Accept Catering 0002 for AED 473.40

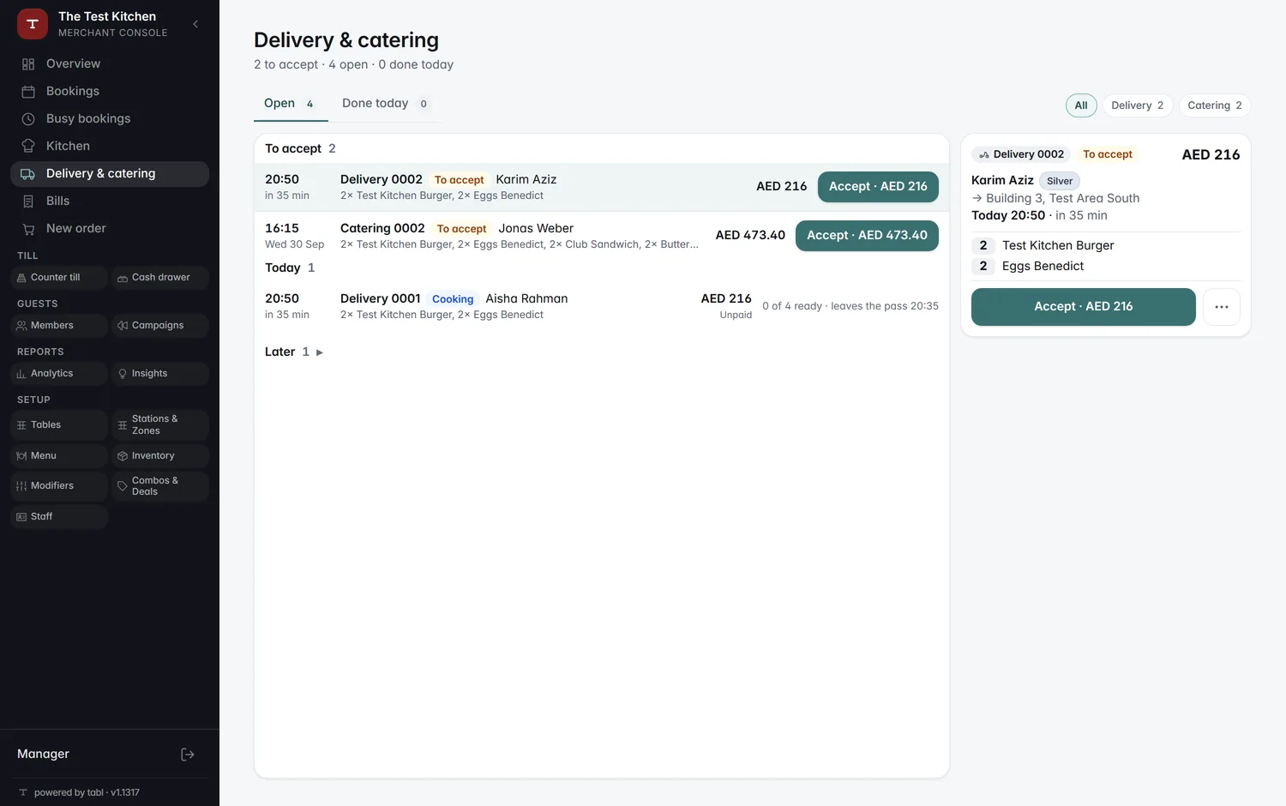867,236
